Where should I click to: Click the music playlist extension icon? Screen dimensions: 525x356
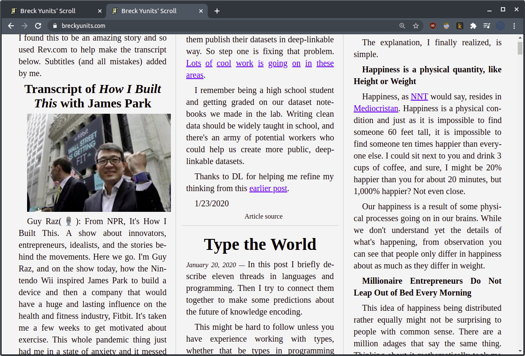(x=487, y=26)
